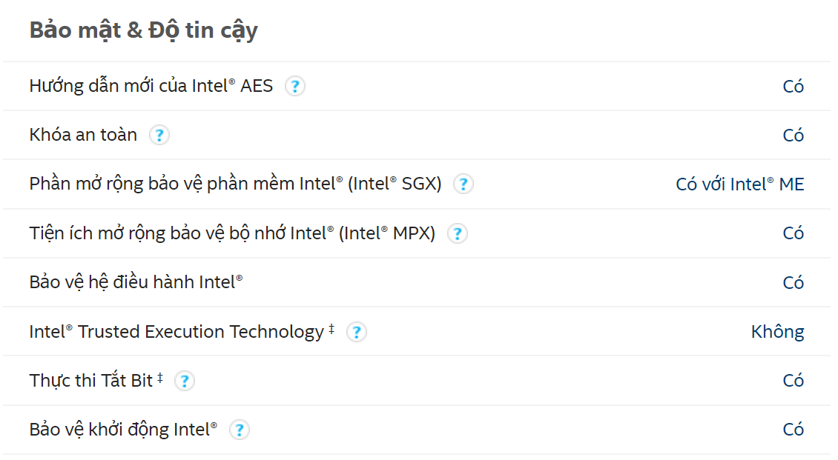The width and height of the screenshot is (838, 460).
Task: Click the Có với Intel ME value
Action: click(740, 184)
